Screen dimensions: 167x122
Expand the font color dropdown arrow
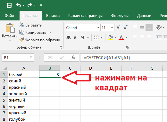coord(126,37)
